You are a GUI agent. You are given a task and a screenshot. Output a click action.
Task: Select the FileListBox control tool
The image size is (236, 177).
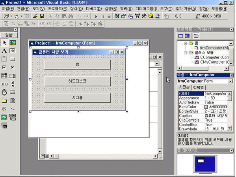click(13, 100)
